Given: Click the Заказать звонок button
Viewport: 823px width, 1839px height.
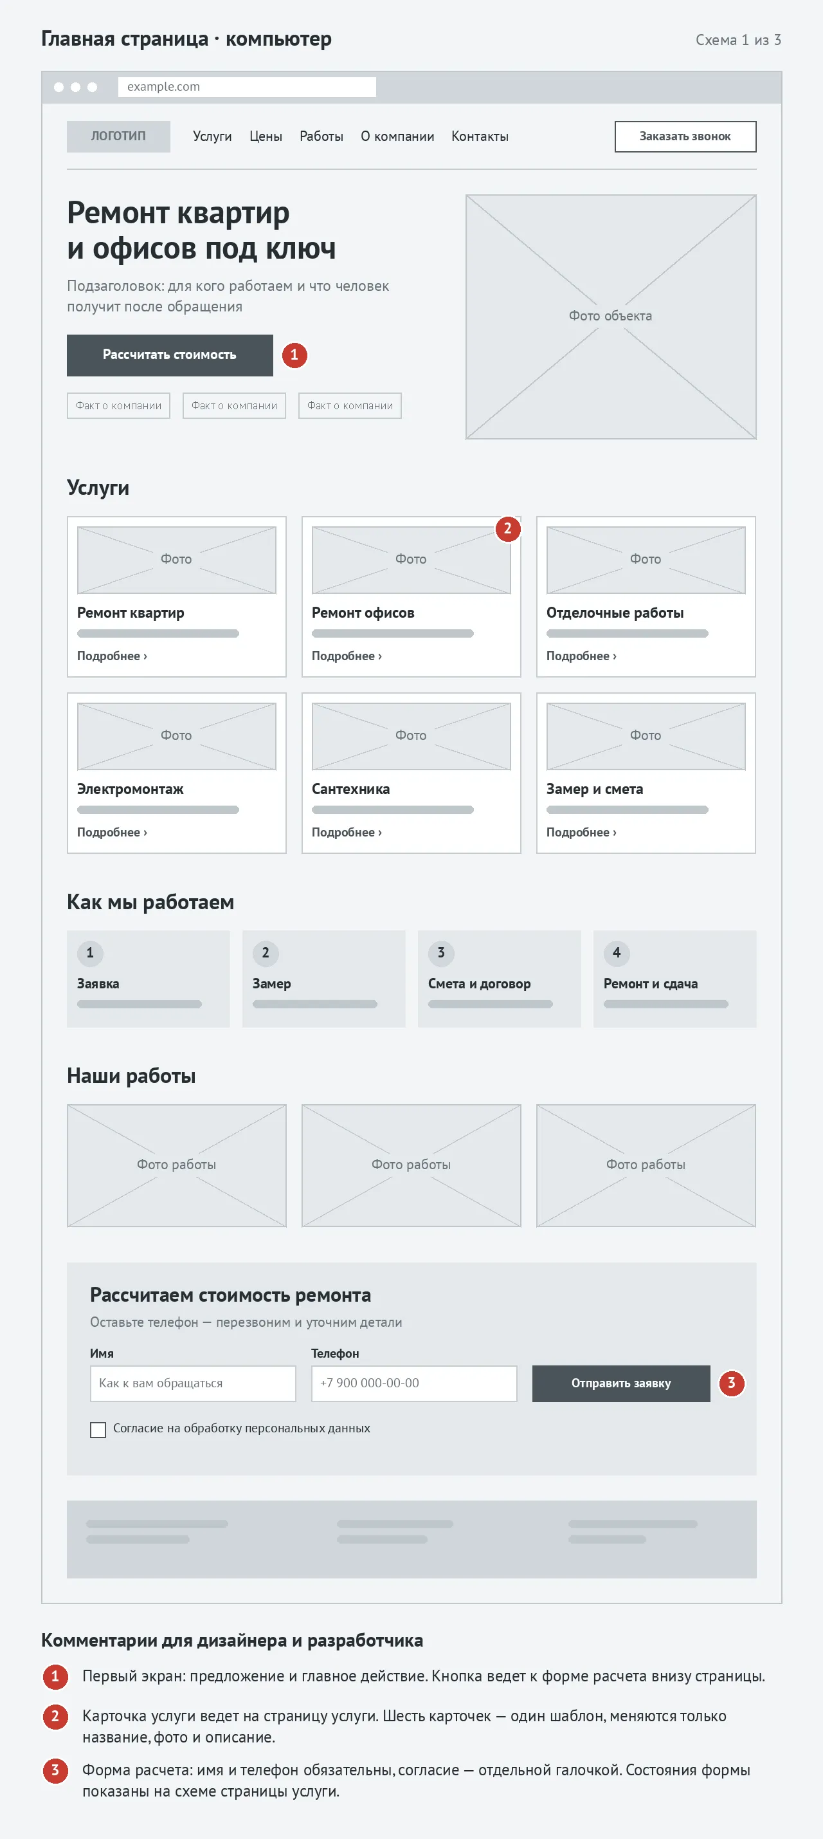Looking at the screenshot, I should coord(685,136).
